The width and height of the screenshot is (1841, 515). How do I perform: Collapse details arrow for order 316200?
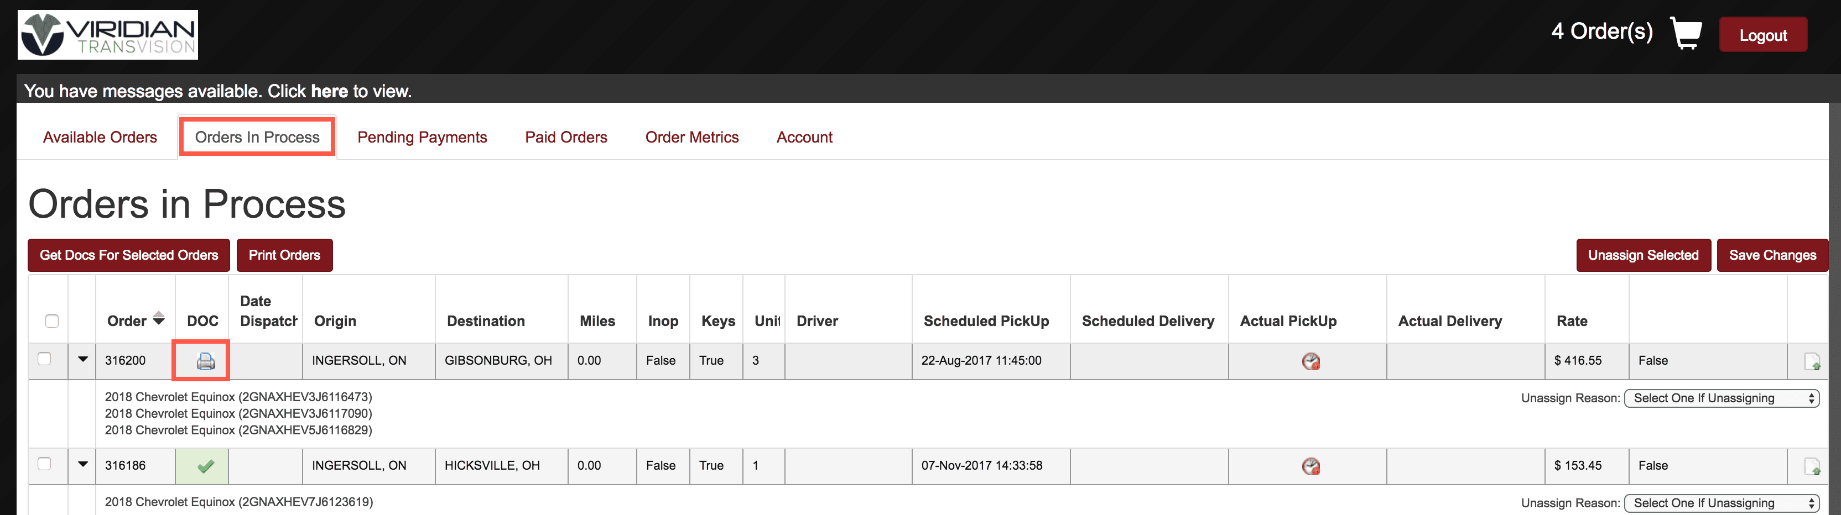[x=83, y=359]
